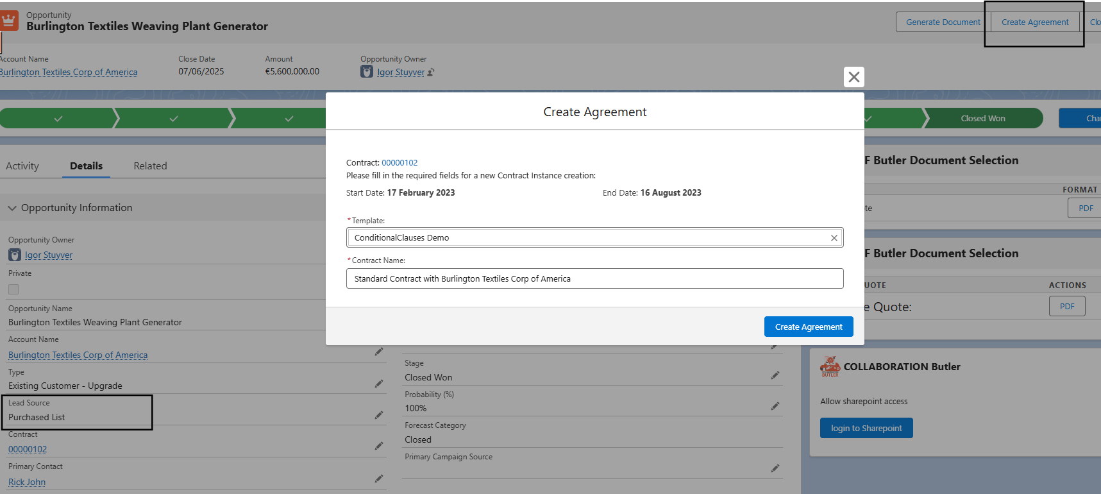The image size is (1101, 494).
Task: Click login to Sharepoint button
Action: [x=866, y=428]
